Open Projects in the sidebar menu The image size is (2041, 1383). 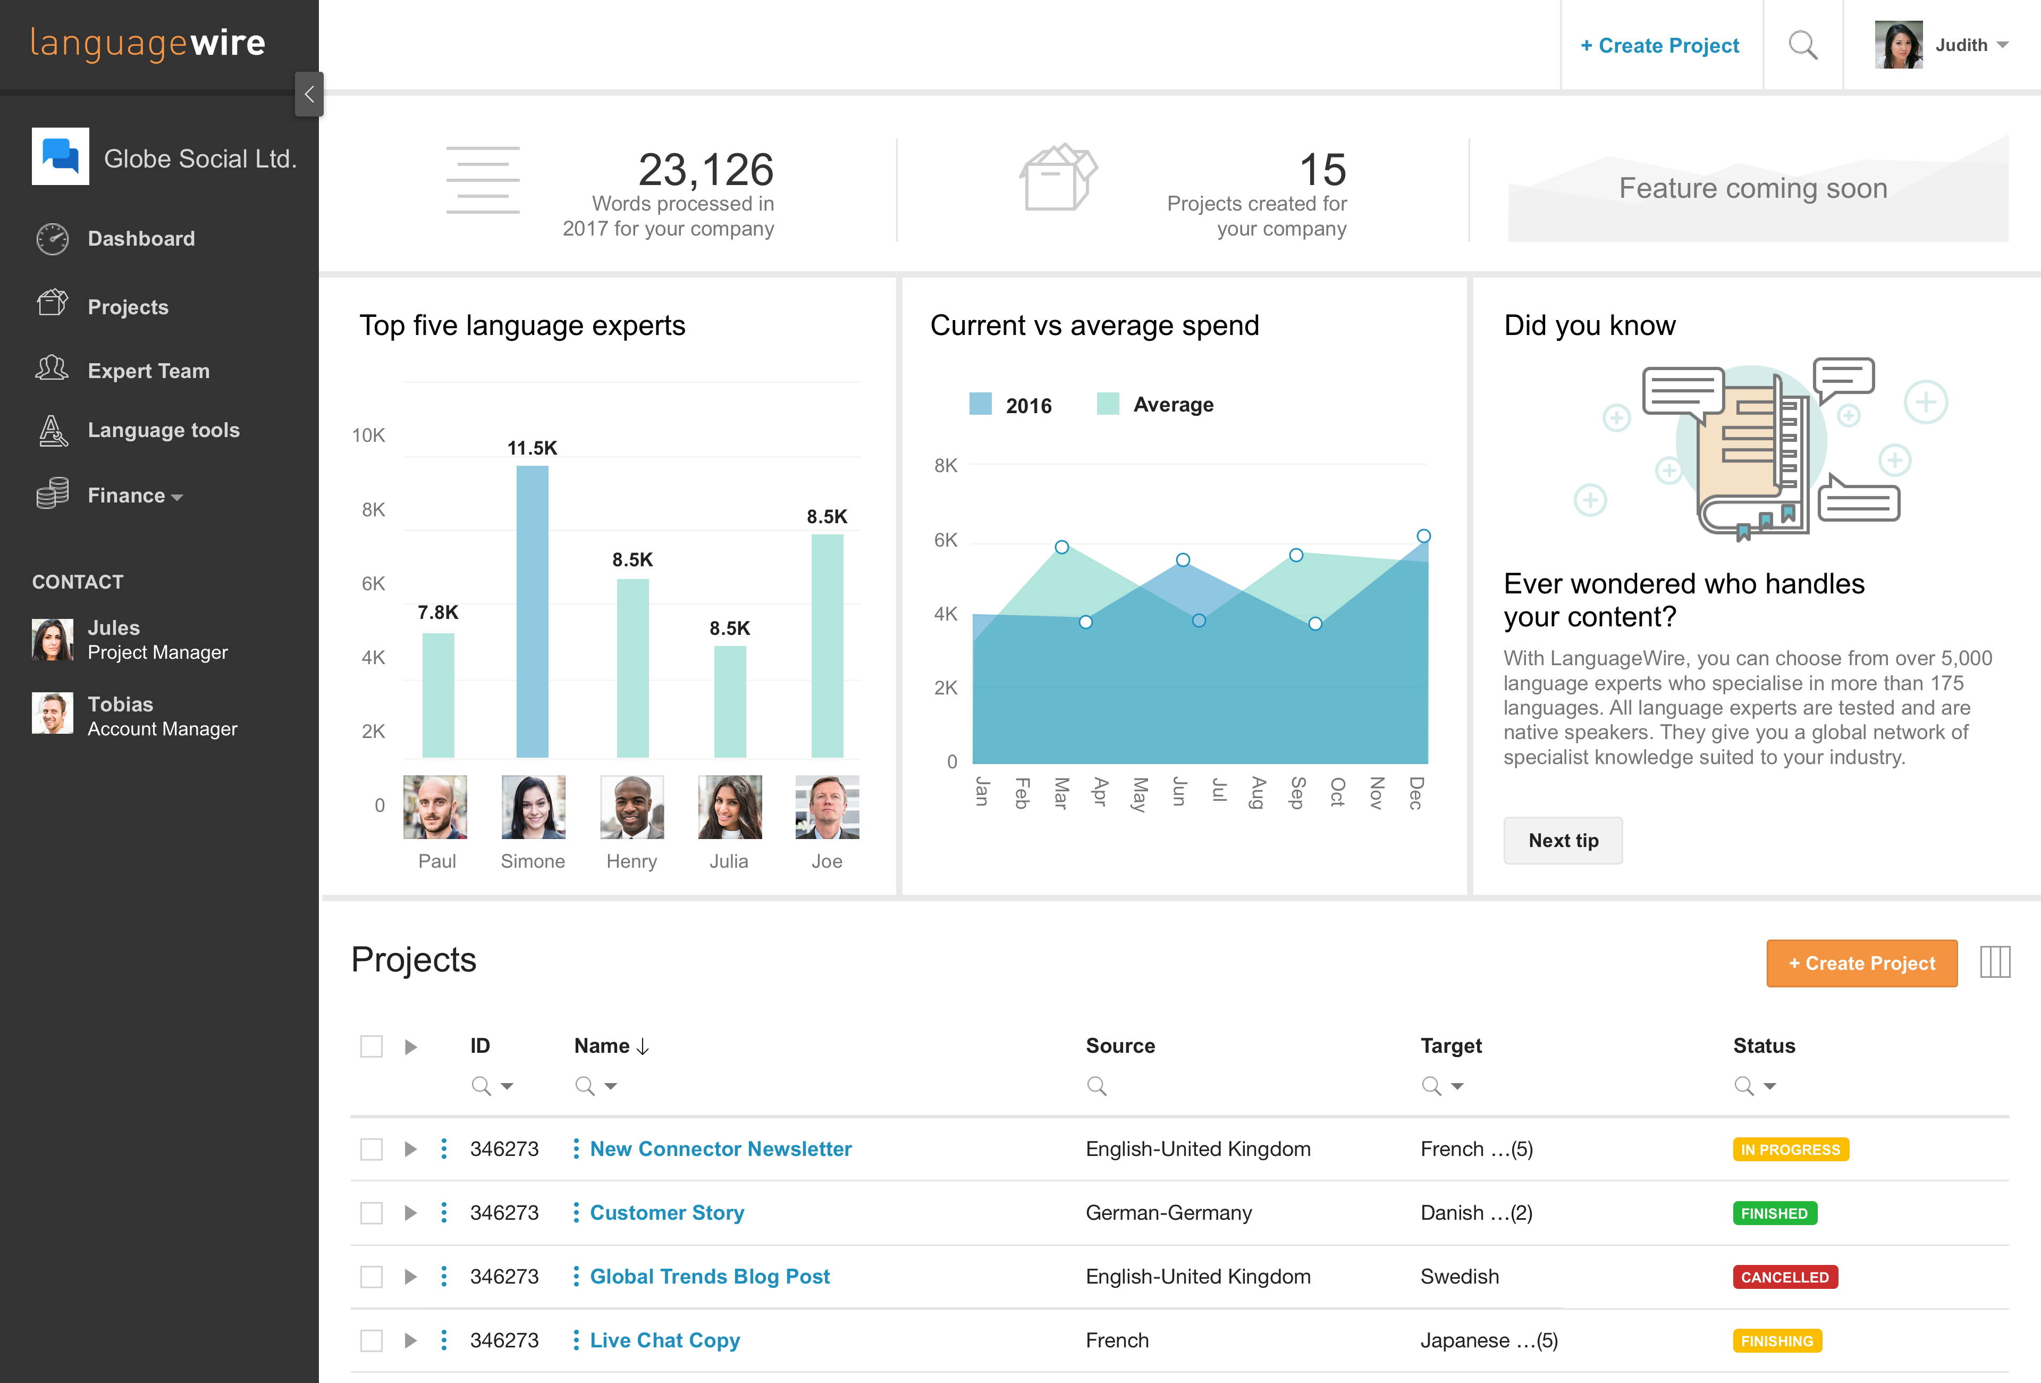(x=128, y=307)
